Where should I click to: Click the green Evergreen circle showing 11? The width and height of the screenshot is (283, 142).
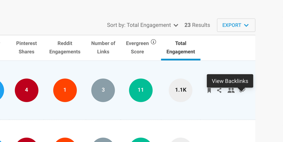point(141,90)
